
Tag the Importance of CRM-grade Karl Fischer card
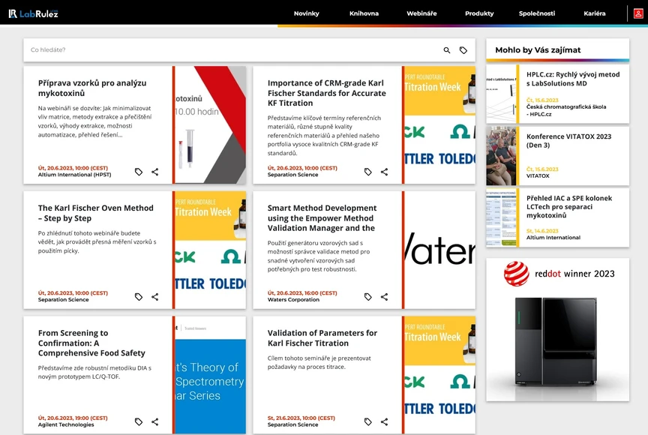(368, 172)
